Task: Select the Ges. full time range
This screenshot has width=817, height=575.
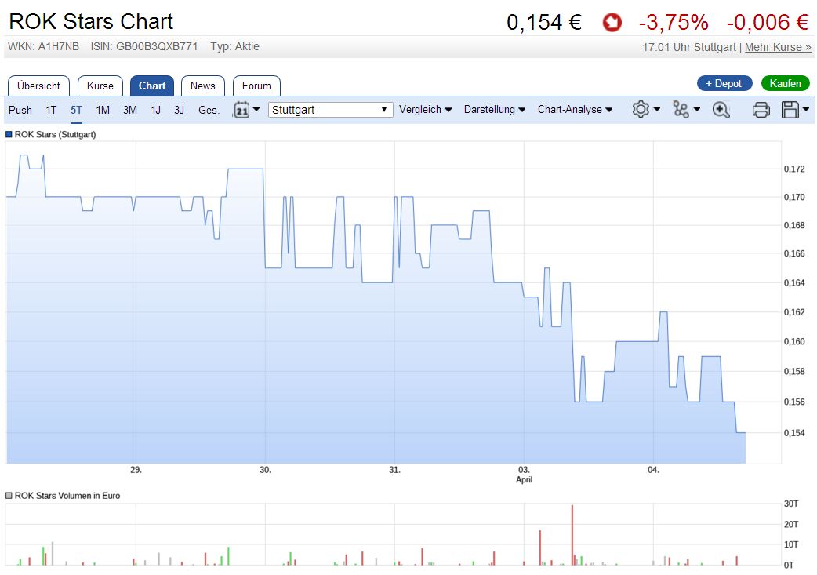Action: pos(209,110)
